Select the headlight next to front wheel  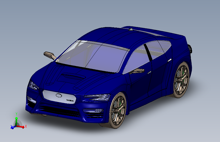click(x=97, y=97)
